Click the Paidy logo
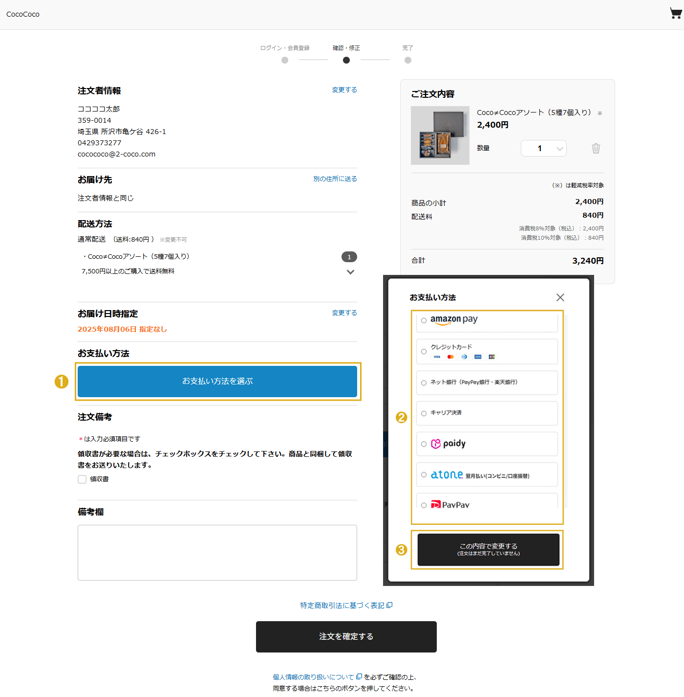684x697 pixels. (448, 444)
